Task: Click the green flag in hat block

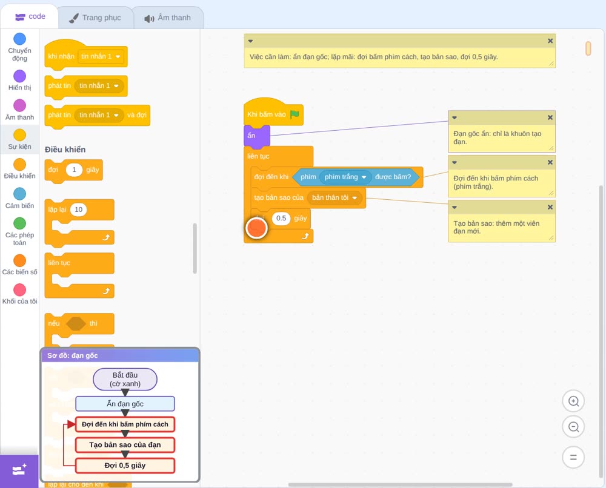Action: point(295,114)
